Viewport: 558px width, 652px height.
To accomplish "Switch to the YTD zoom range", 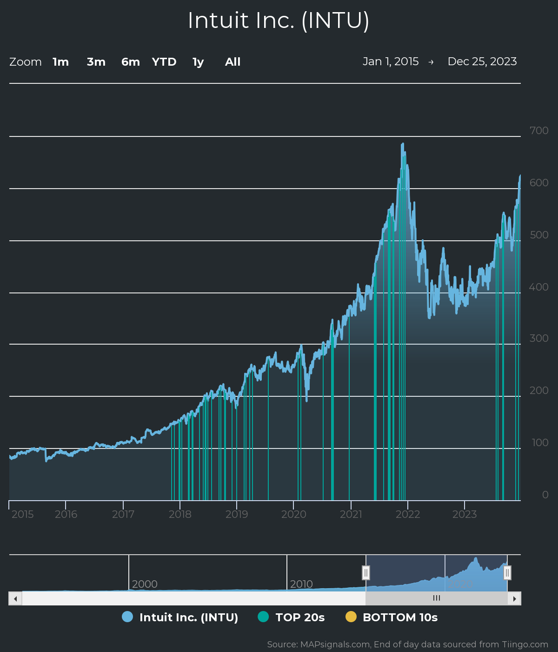I will pos(164,61).
